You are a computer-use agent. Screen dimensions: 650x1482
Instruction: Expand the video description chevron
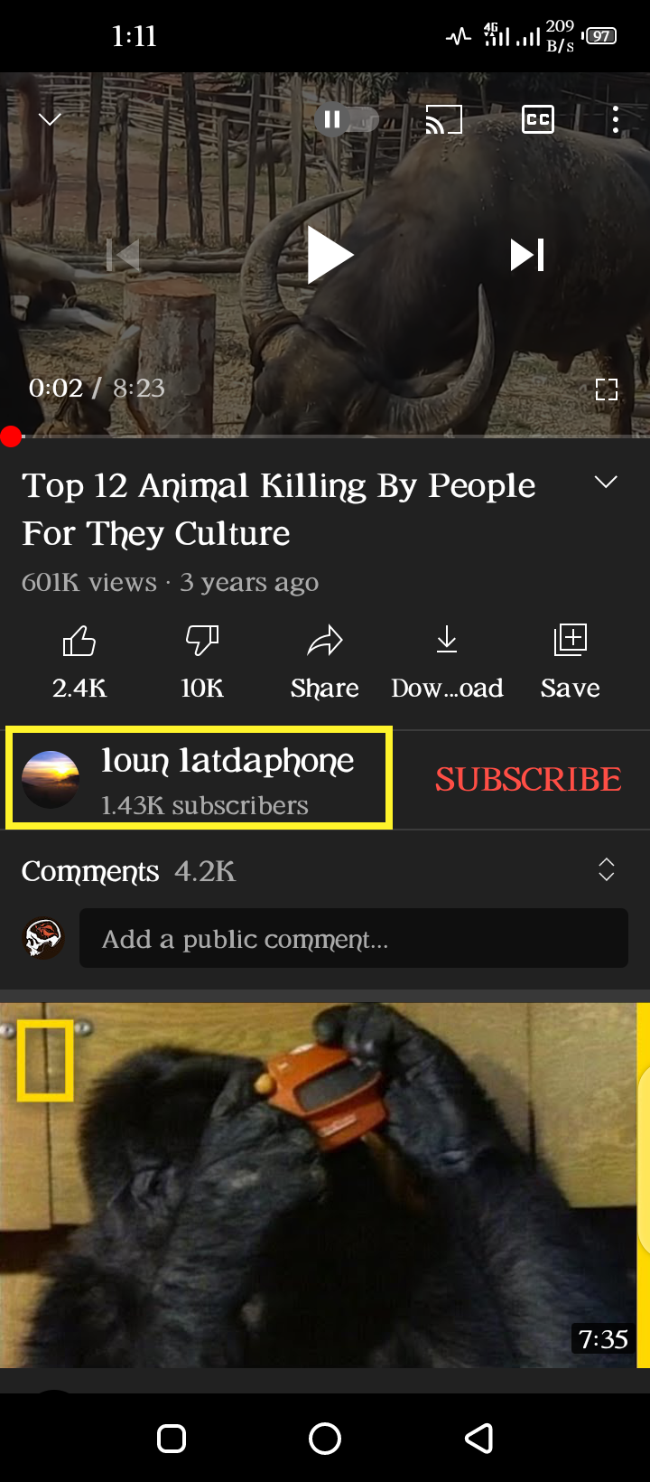[x=607, y=483]
